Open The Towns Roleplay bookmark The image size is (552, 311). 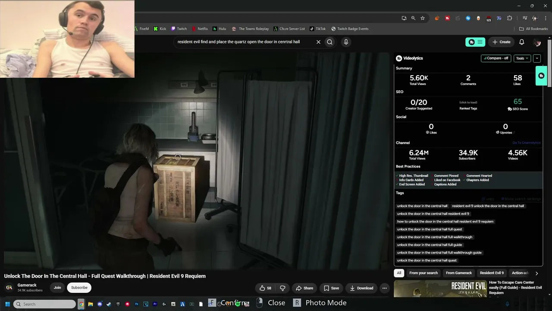pyautogui.click(x=251, y=29)
